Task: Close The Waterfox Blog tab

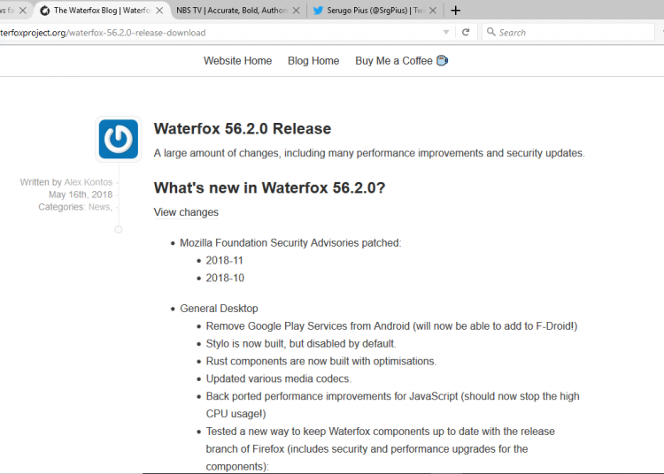Action: click(x=160, y=11)
